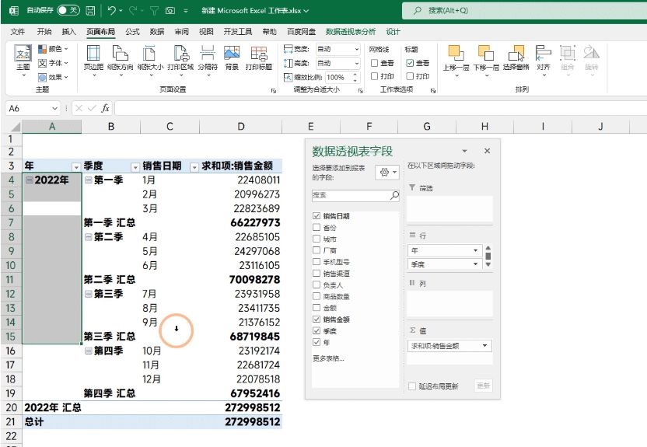The image size is (647, 447).
Task: Close the PivotTable Fields pane
Action: point(487,151)
